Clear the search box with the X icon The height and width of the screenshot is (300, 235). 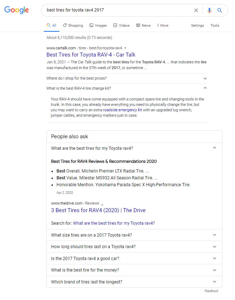[196, 10]
